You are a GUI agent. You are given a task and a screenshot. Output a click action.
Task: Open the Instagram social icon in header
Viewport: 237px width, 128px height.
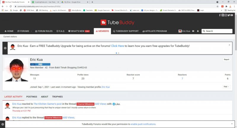pos(225,15)
